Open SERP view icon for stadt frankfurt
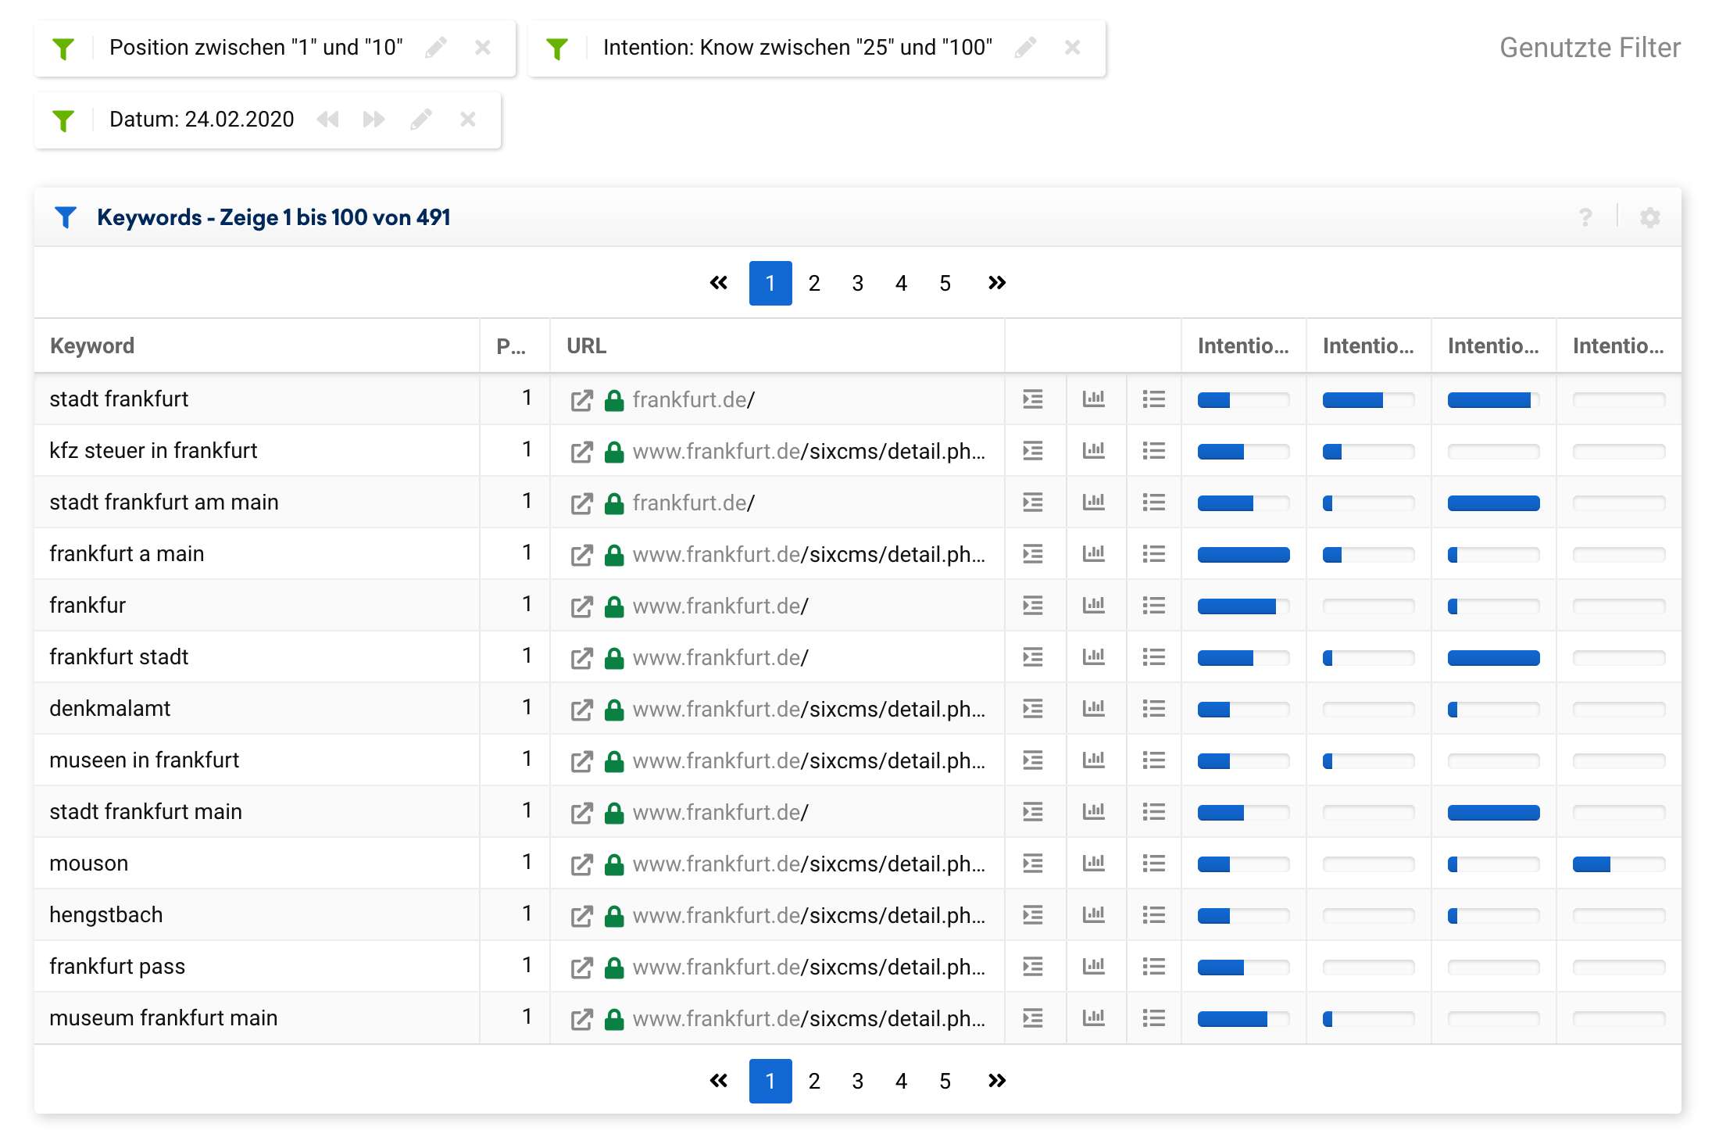The height and width of the screenshot is (1141, 1719). 1033,399
